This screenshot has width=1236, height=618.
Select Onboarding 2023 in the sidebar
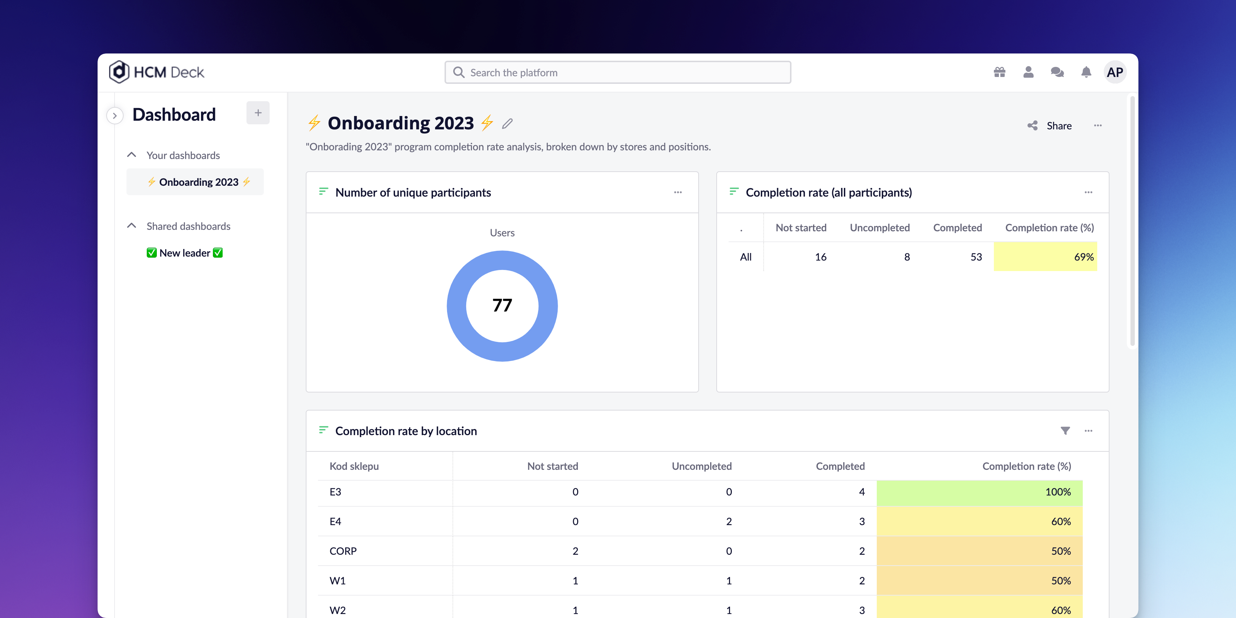tap(195, 182)
